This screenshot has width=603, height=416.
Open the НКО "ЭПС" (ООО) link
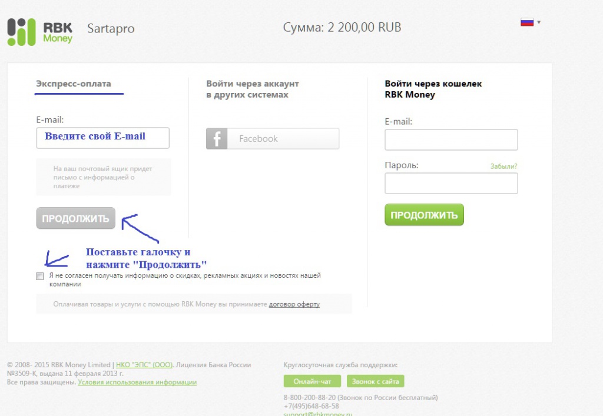pyautogui.click(x=144, y=365)
